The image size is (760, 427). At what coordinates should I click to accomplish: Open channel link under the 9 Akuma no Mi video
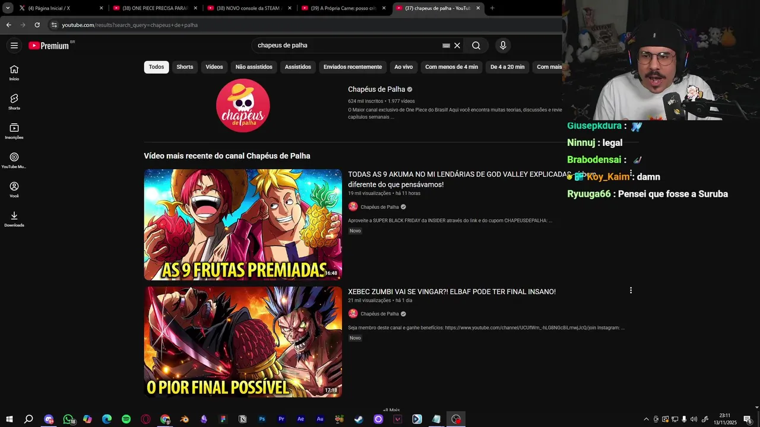coord(379,207)
